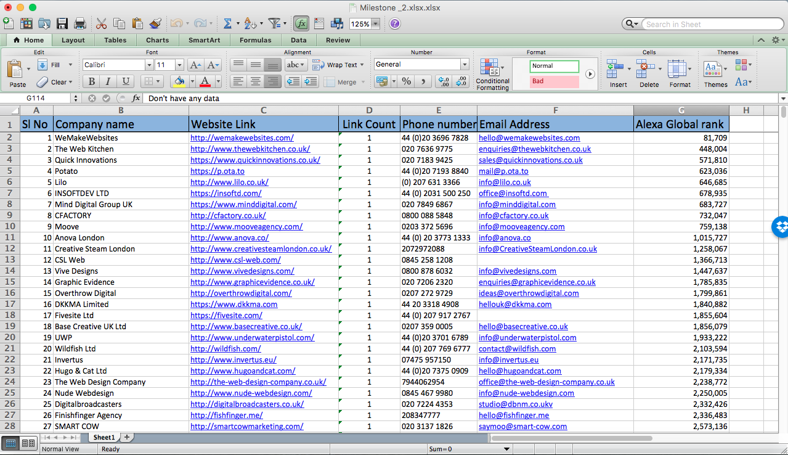This screenshot has width=788, height=455.
Task: Create a new workbook from toolbar
Action: click(x=8, y=23)
